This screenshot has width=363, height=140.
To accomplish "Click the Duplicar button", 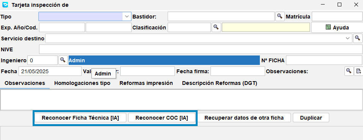I will pos(311,118).
